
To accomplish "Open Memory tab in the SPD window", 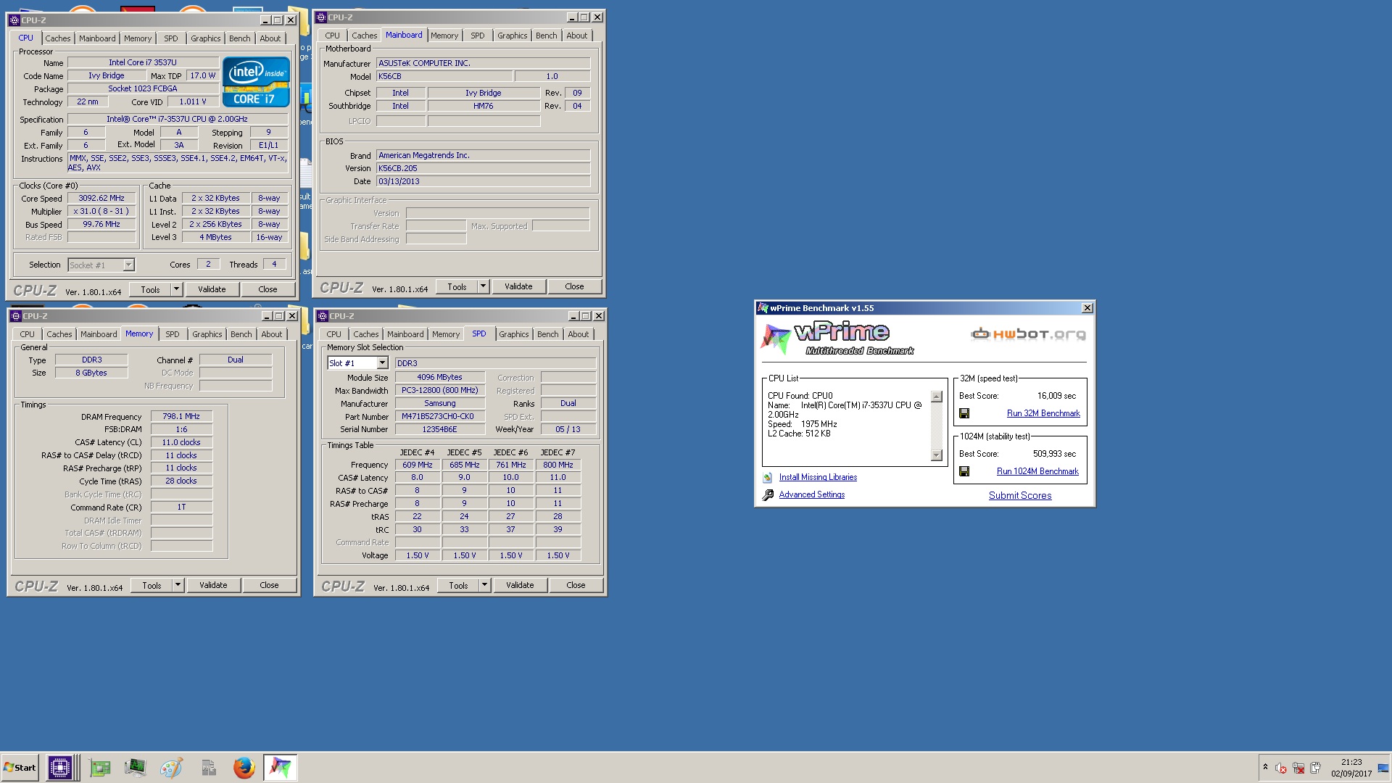I will (445, 334).
